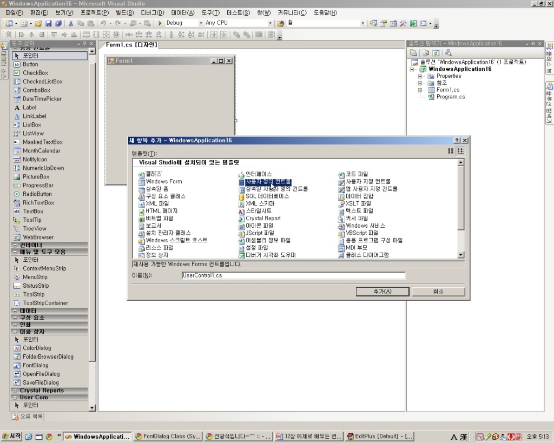Click the 이름(N) file name field
This screenshot has height=443, width=554.
point(294,275)
